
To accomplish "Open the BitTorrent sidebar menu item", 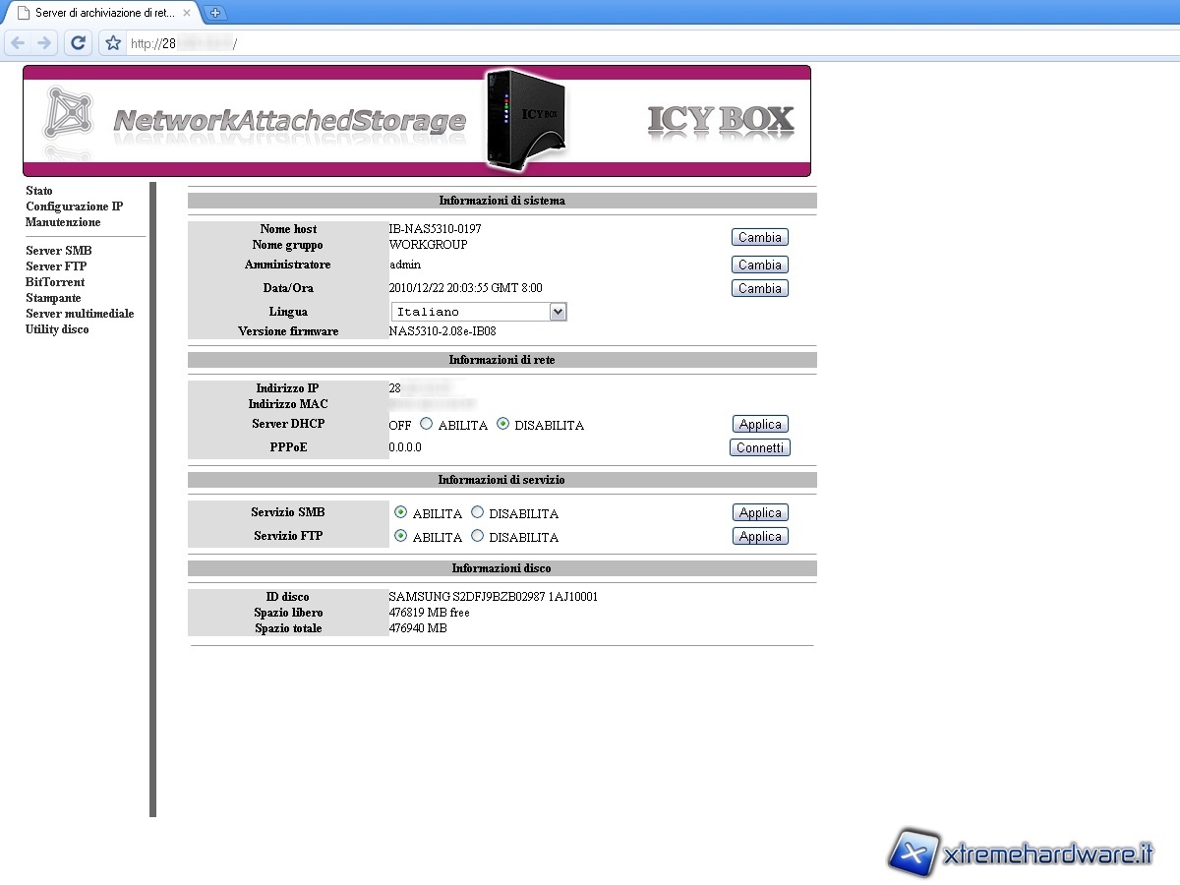I will 55,282.
